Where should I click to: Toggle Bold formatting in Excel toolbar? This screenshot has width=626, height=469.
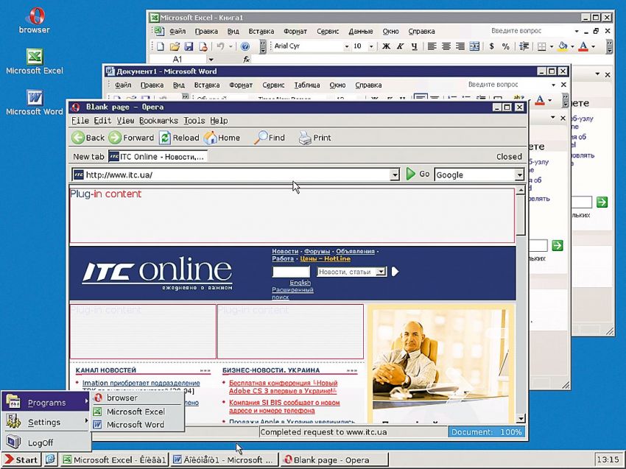point(386,46)
